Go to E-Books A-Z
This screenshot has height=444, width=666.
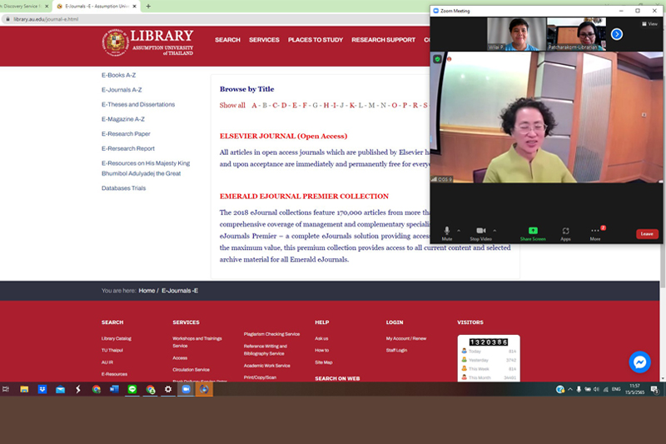(118, 75)
